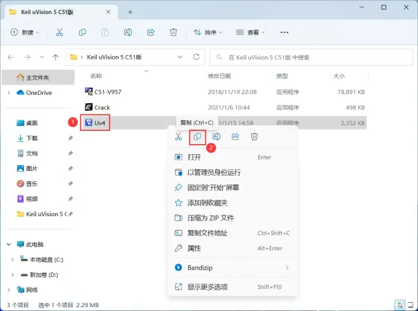Open the 排序 sort dropdown
This screenshot has height=311, width=418.
tap(208, 32)
